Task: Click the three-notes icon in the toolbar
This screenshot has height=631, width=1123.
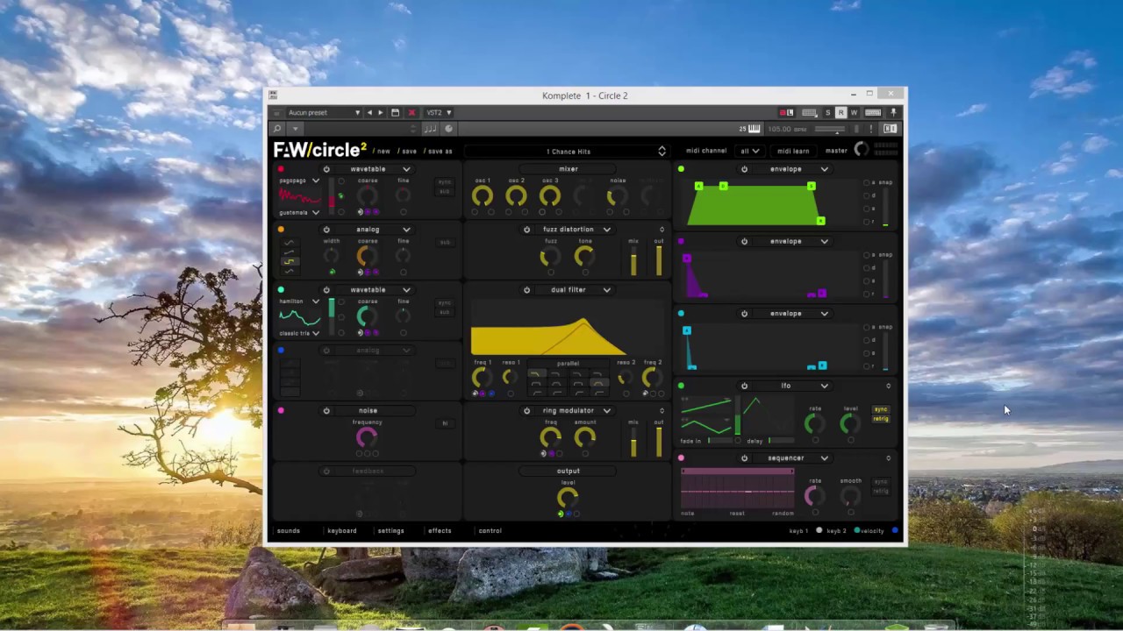Action: [x=430, y=129]
